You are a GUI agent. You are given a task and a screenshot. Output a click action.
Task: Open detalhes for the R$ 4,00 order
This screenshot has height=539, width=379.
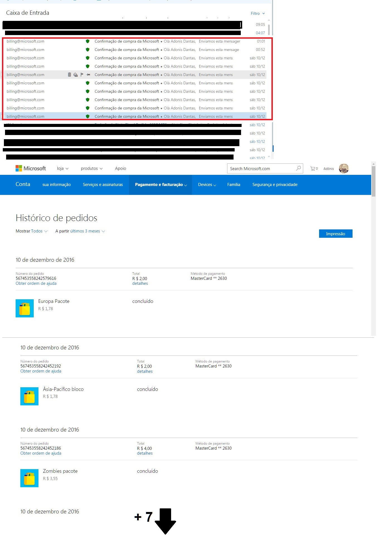tap(145, 453)
